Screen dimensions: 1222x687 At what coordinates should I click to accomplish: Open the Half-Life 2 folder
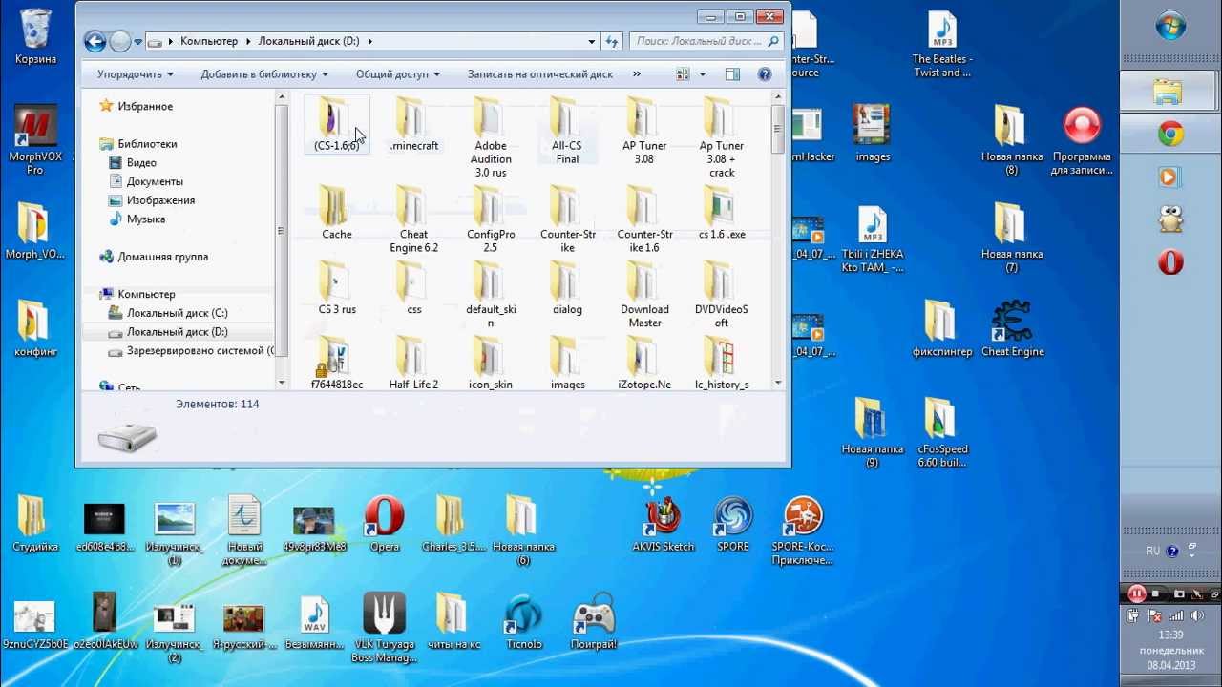(413, 363)
